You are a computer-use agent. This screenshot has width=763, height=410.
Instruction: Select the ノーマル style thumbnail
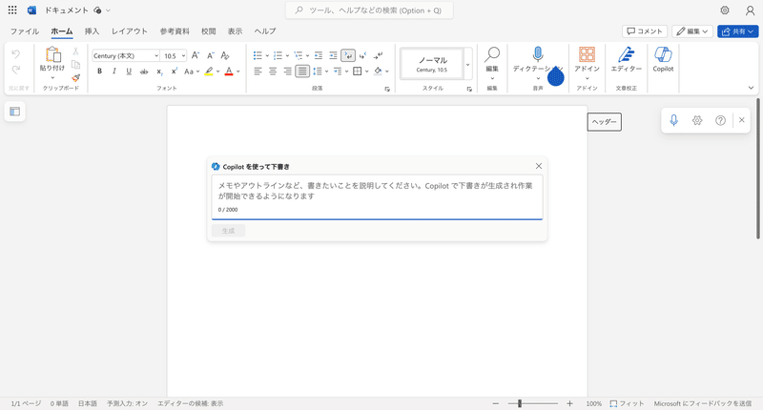pyautogui.click(x=433, y=64)
